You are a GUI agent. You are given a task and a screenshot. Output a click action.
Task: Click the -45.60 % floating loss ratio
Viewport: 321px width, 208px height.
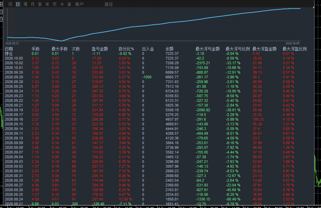pyautogui.click(x=233, y=190)
